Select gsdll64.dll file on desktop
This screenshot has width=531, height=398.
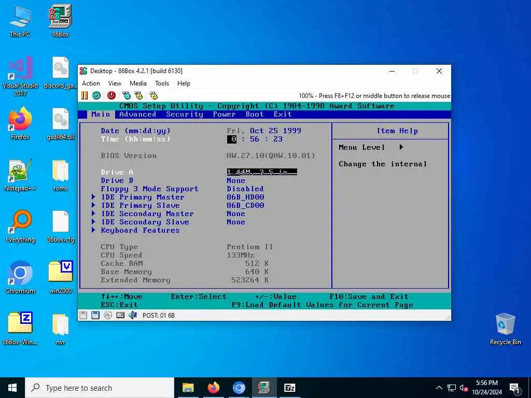(x=60, y=123)
